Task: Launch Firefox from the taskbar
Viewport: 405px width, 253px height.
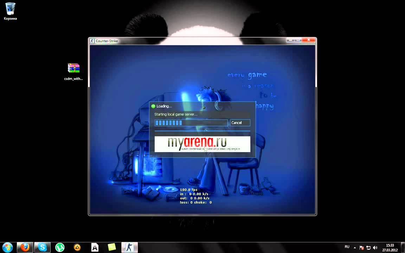Action: click(x=25, y=247)
